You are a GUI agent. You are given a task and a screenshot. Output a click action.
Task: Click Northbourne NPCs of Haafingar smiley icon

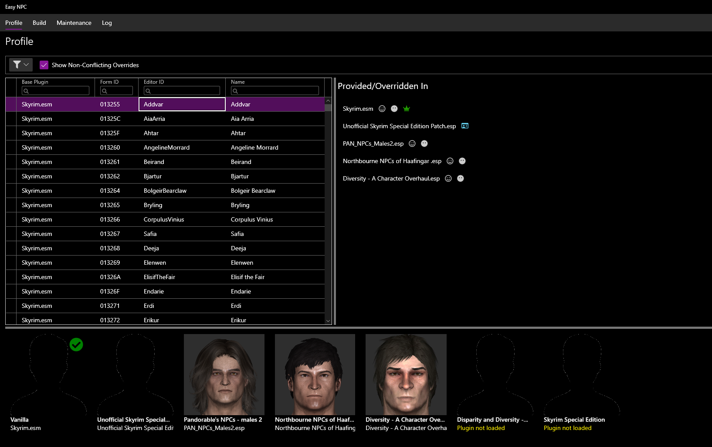point(450,161)
